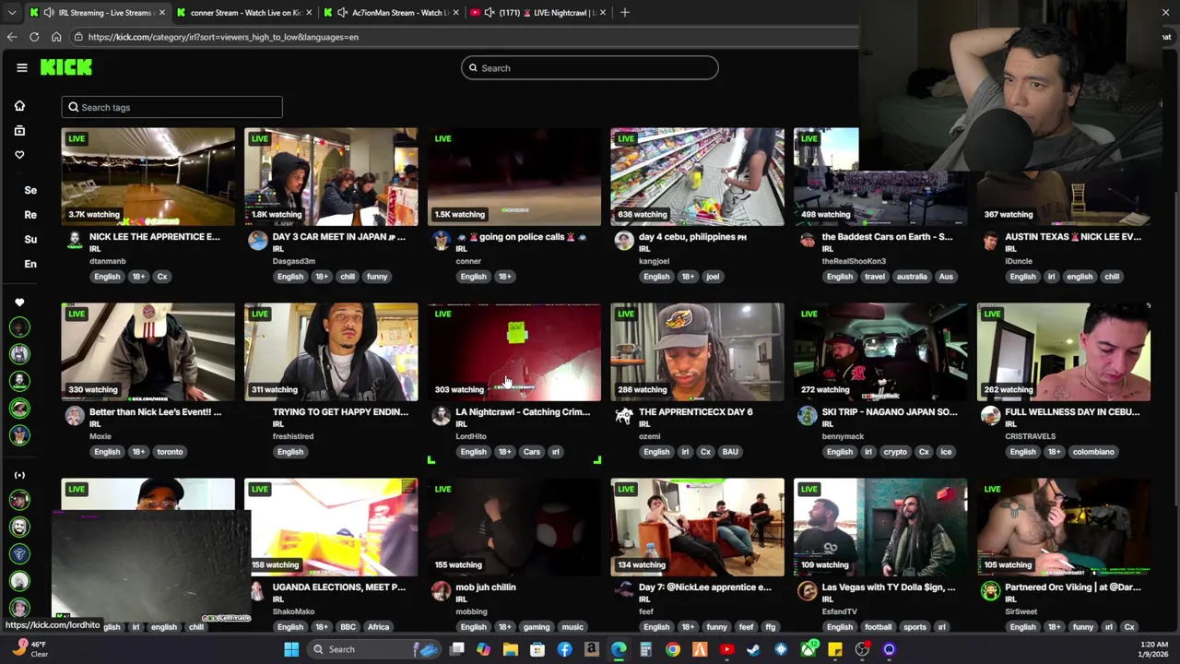Image resolution: width=1180 pixels, height=664 pixels.
Task: Click the browser back arrow
Action: (x=11, y=37)
